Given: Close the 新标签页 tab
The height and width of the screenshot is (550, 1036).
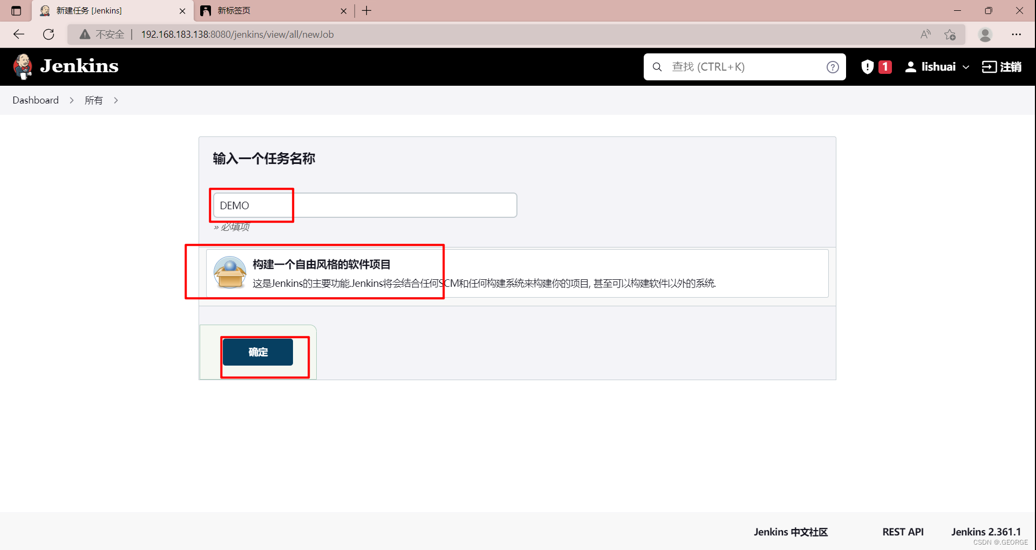Looking at the screenshot, I should click(344, 11).
